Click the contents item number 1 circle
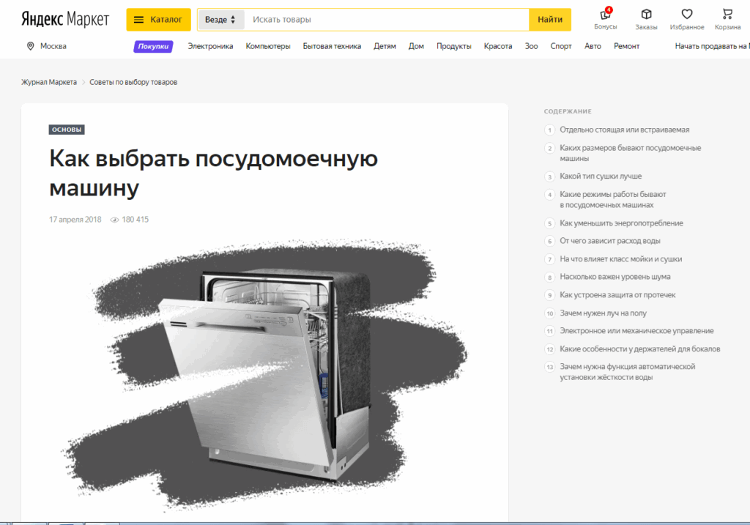Screen dimensions: 750x525 pos(549,130)
